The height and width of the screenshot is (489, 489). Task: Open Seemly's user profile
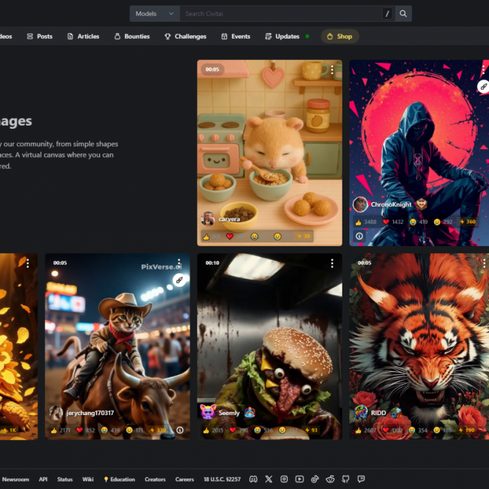229,413
